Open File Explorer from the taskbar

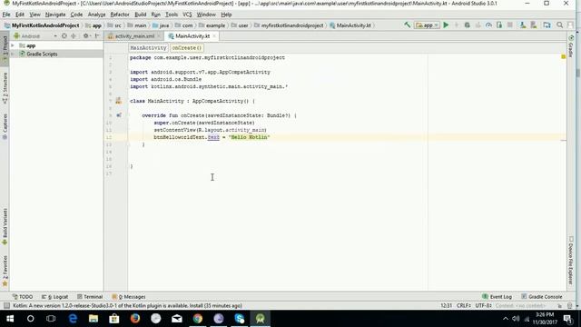pos(94,319)
